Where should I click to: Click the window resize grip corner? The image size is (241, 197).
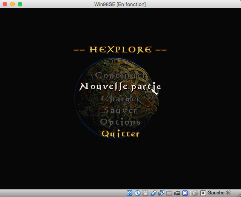click(238, 194)
